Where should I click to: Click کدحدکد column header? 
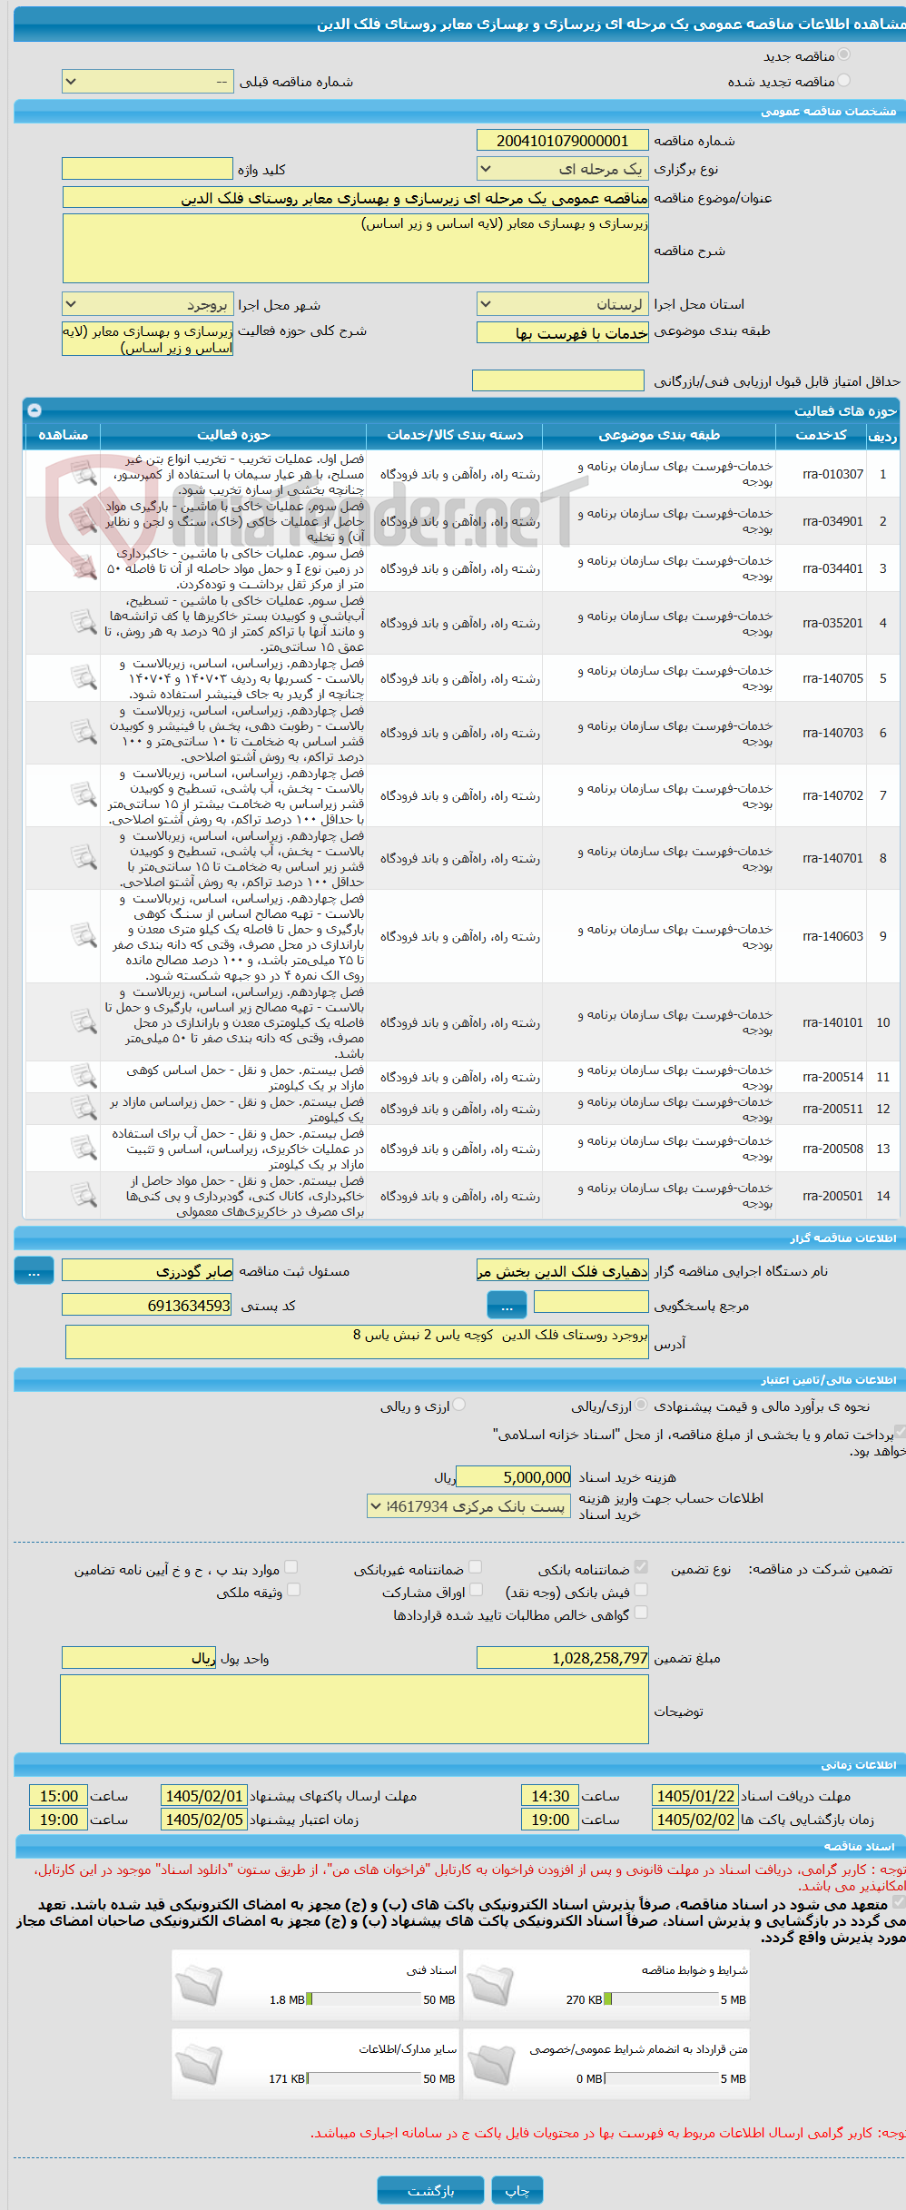(x=821, y=436)
